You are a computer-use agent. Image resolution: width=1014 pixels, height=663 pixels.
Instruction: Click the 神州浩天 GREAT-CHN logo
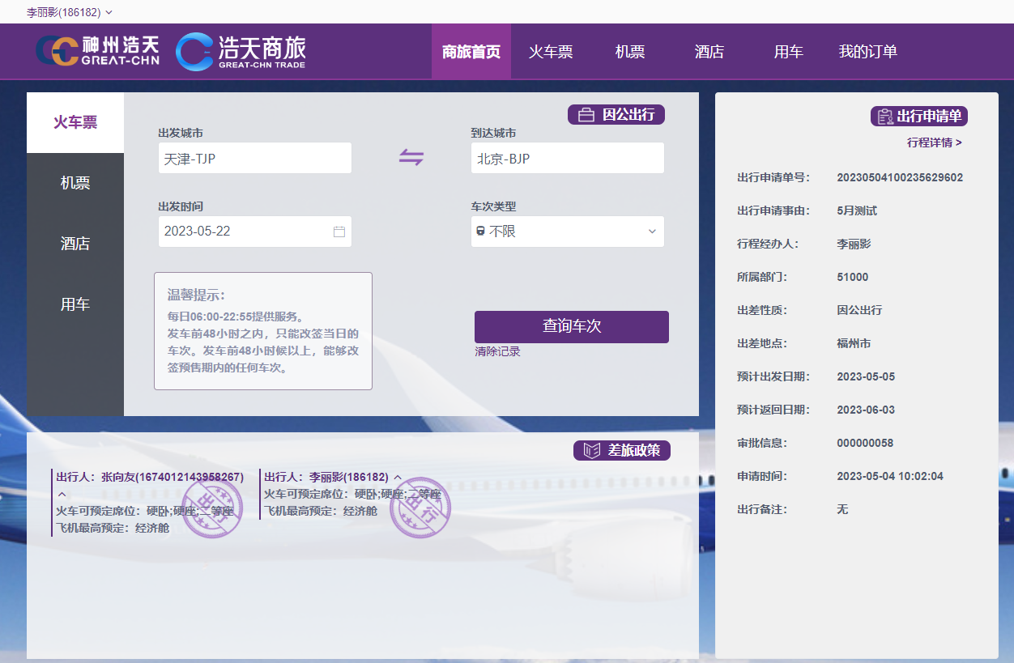tap(98, 51)
